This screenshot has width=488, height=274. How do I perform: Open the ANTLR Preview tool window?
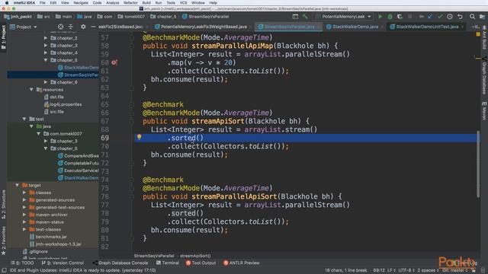[x=241, y=263]
